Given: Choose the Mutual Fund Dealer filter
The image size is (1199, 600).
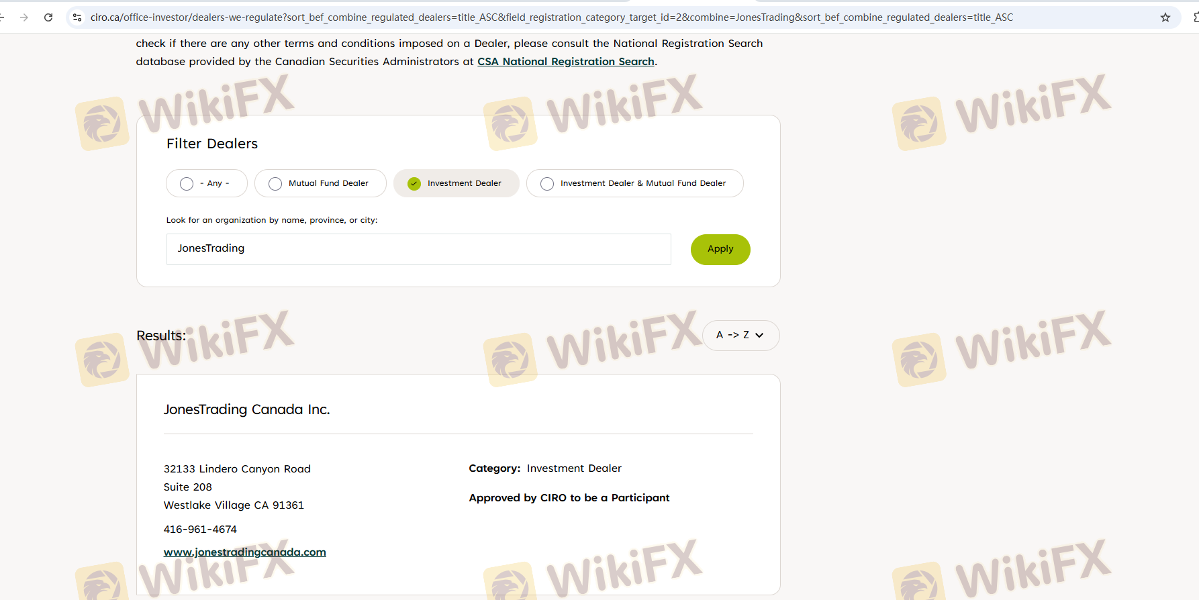Looking at the screenshot, I should pyautogui.click(x=275, y=183).
